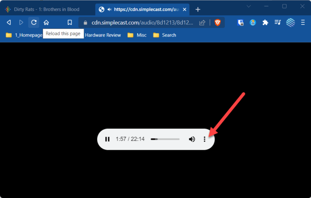
Task: Open the round blue extension icon
Action: click(253, 23)
